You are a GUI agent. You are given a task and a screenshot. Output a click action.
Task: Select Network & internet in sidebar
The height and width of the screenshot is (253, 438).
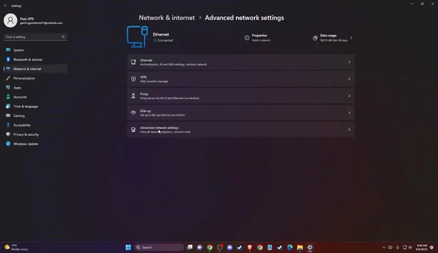(x=35, y=69)
